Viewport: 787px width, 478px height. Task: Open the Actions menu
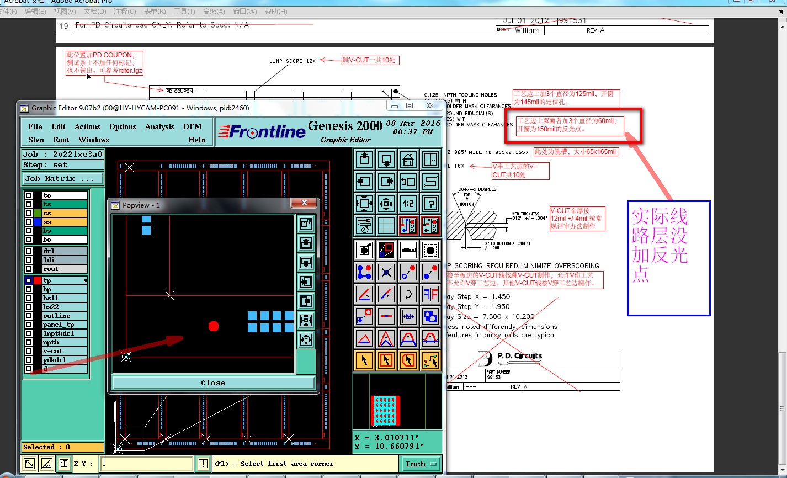pyautogui.click(x=87, y=126)
